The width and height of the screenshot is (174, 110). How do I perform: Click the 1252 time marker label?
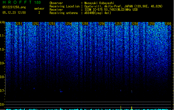pyautogui.click(x=35, y=24)
